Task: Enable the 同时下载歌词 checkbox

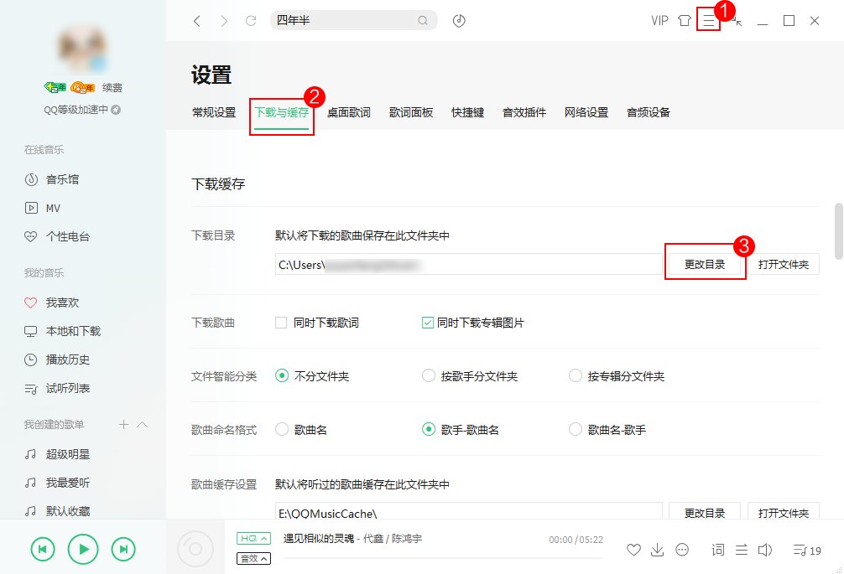Action: pos(282,322)
